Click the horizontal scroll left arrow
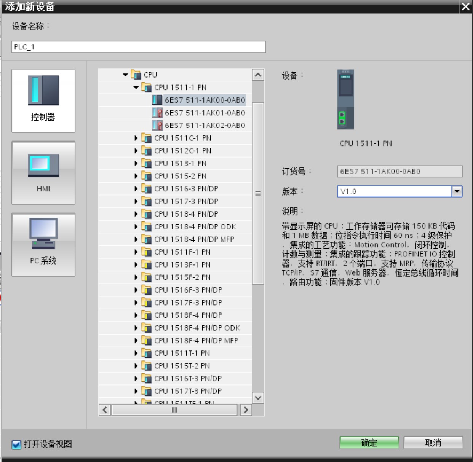473x462 pixels. coord(105,410)
